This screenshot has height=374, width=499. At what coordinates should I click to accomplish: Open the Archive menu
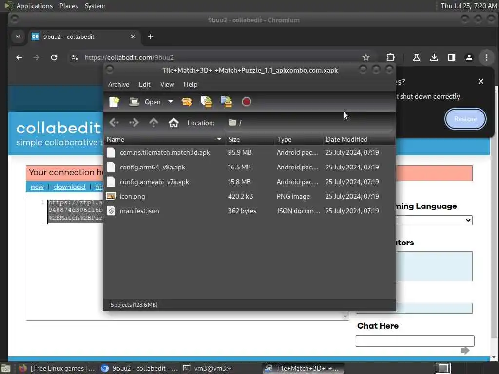[x=118, y=84]
